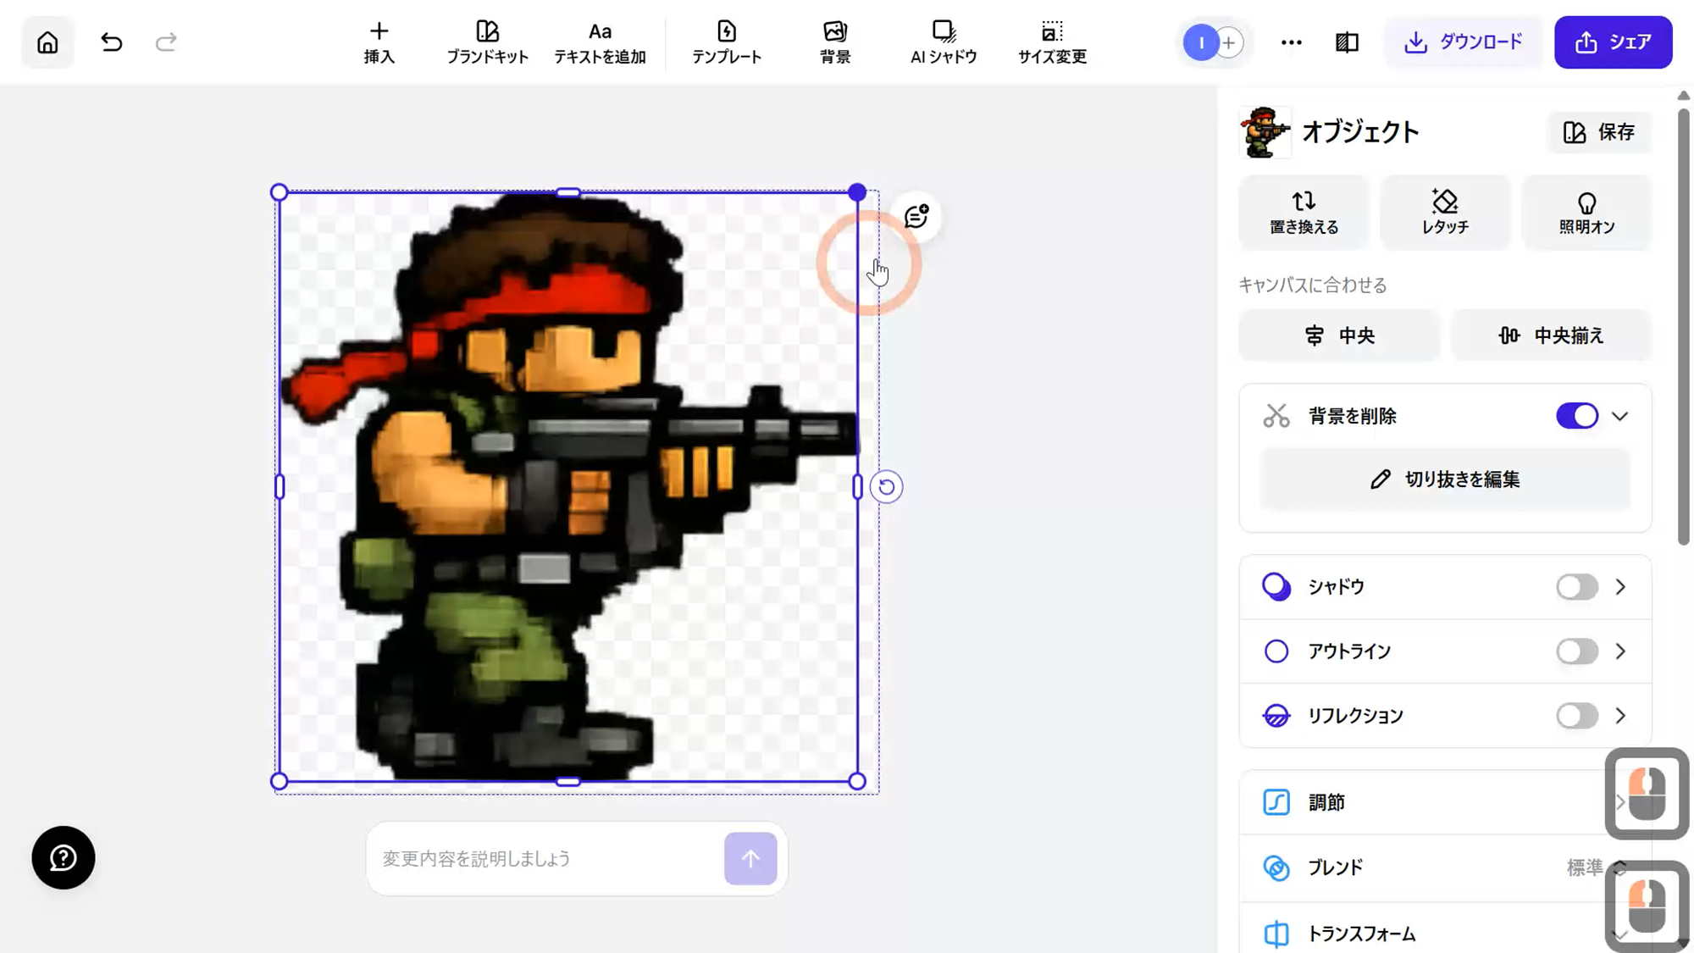Click the right panel vertical scrollbar
Screen dimensions: 1694x953
pos(1683,327)
